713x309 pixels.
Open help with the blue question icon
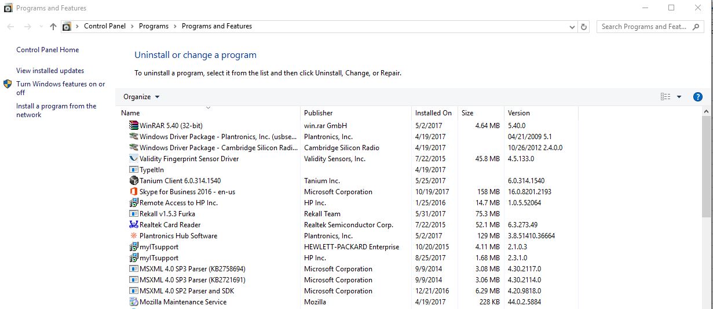698,97
